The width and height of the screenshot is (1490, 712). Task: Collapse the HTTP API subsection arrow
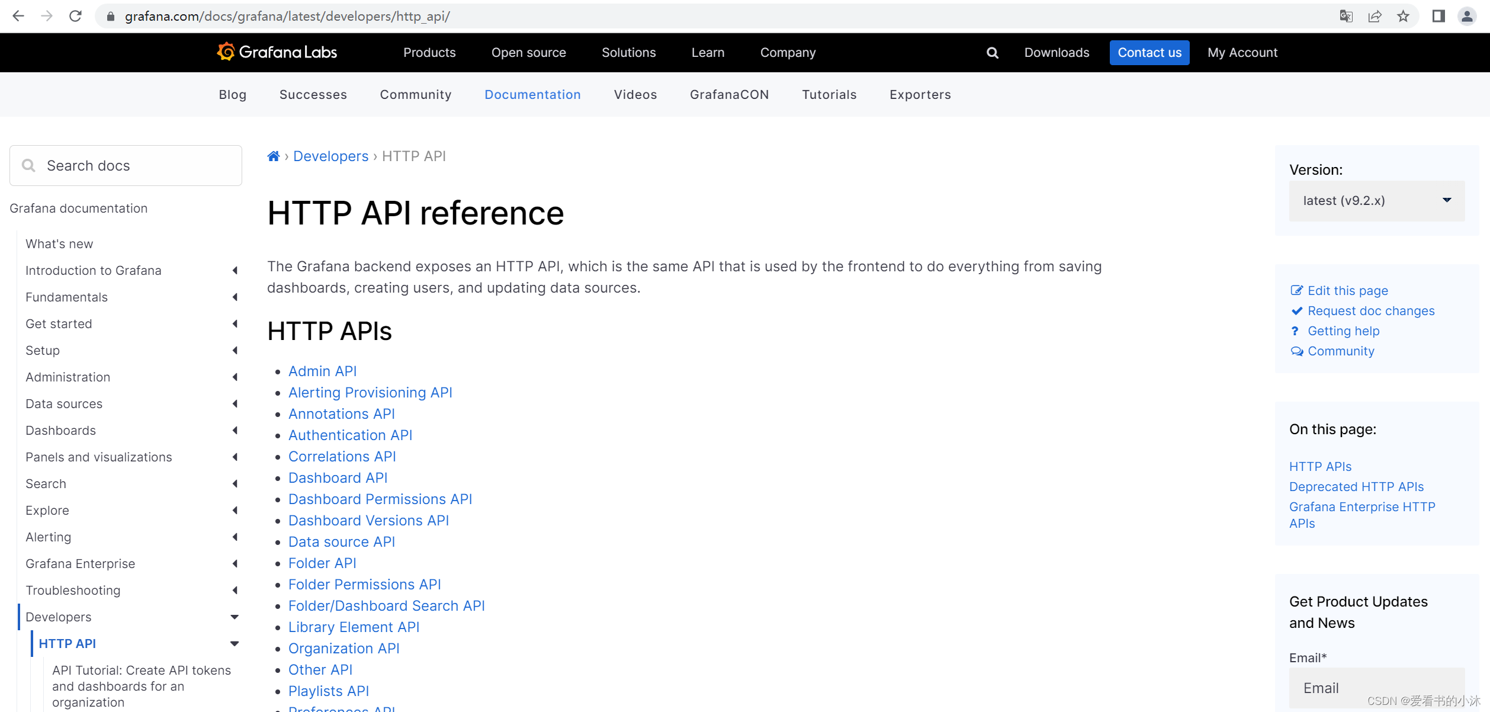point(235,644)
